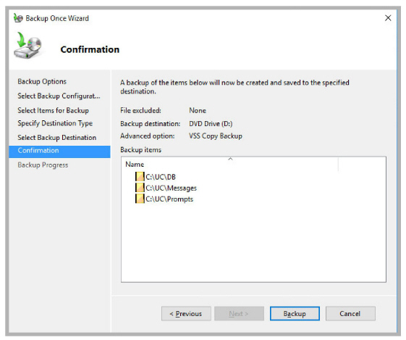The width and height of the screenshot is (406, 340).
Task: Click the folder icon beside C:\UC\Prompts
Action: (140, 199)
